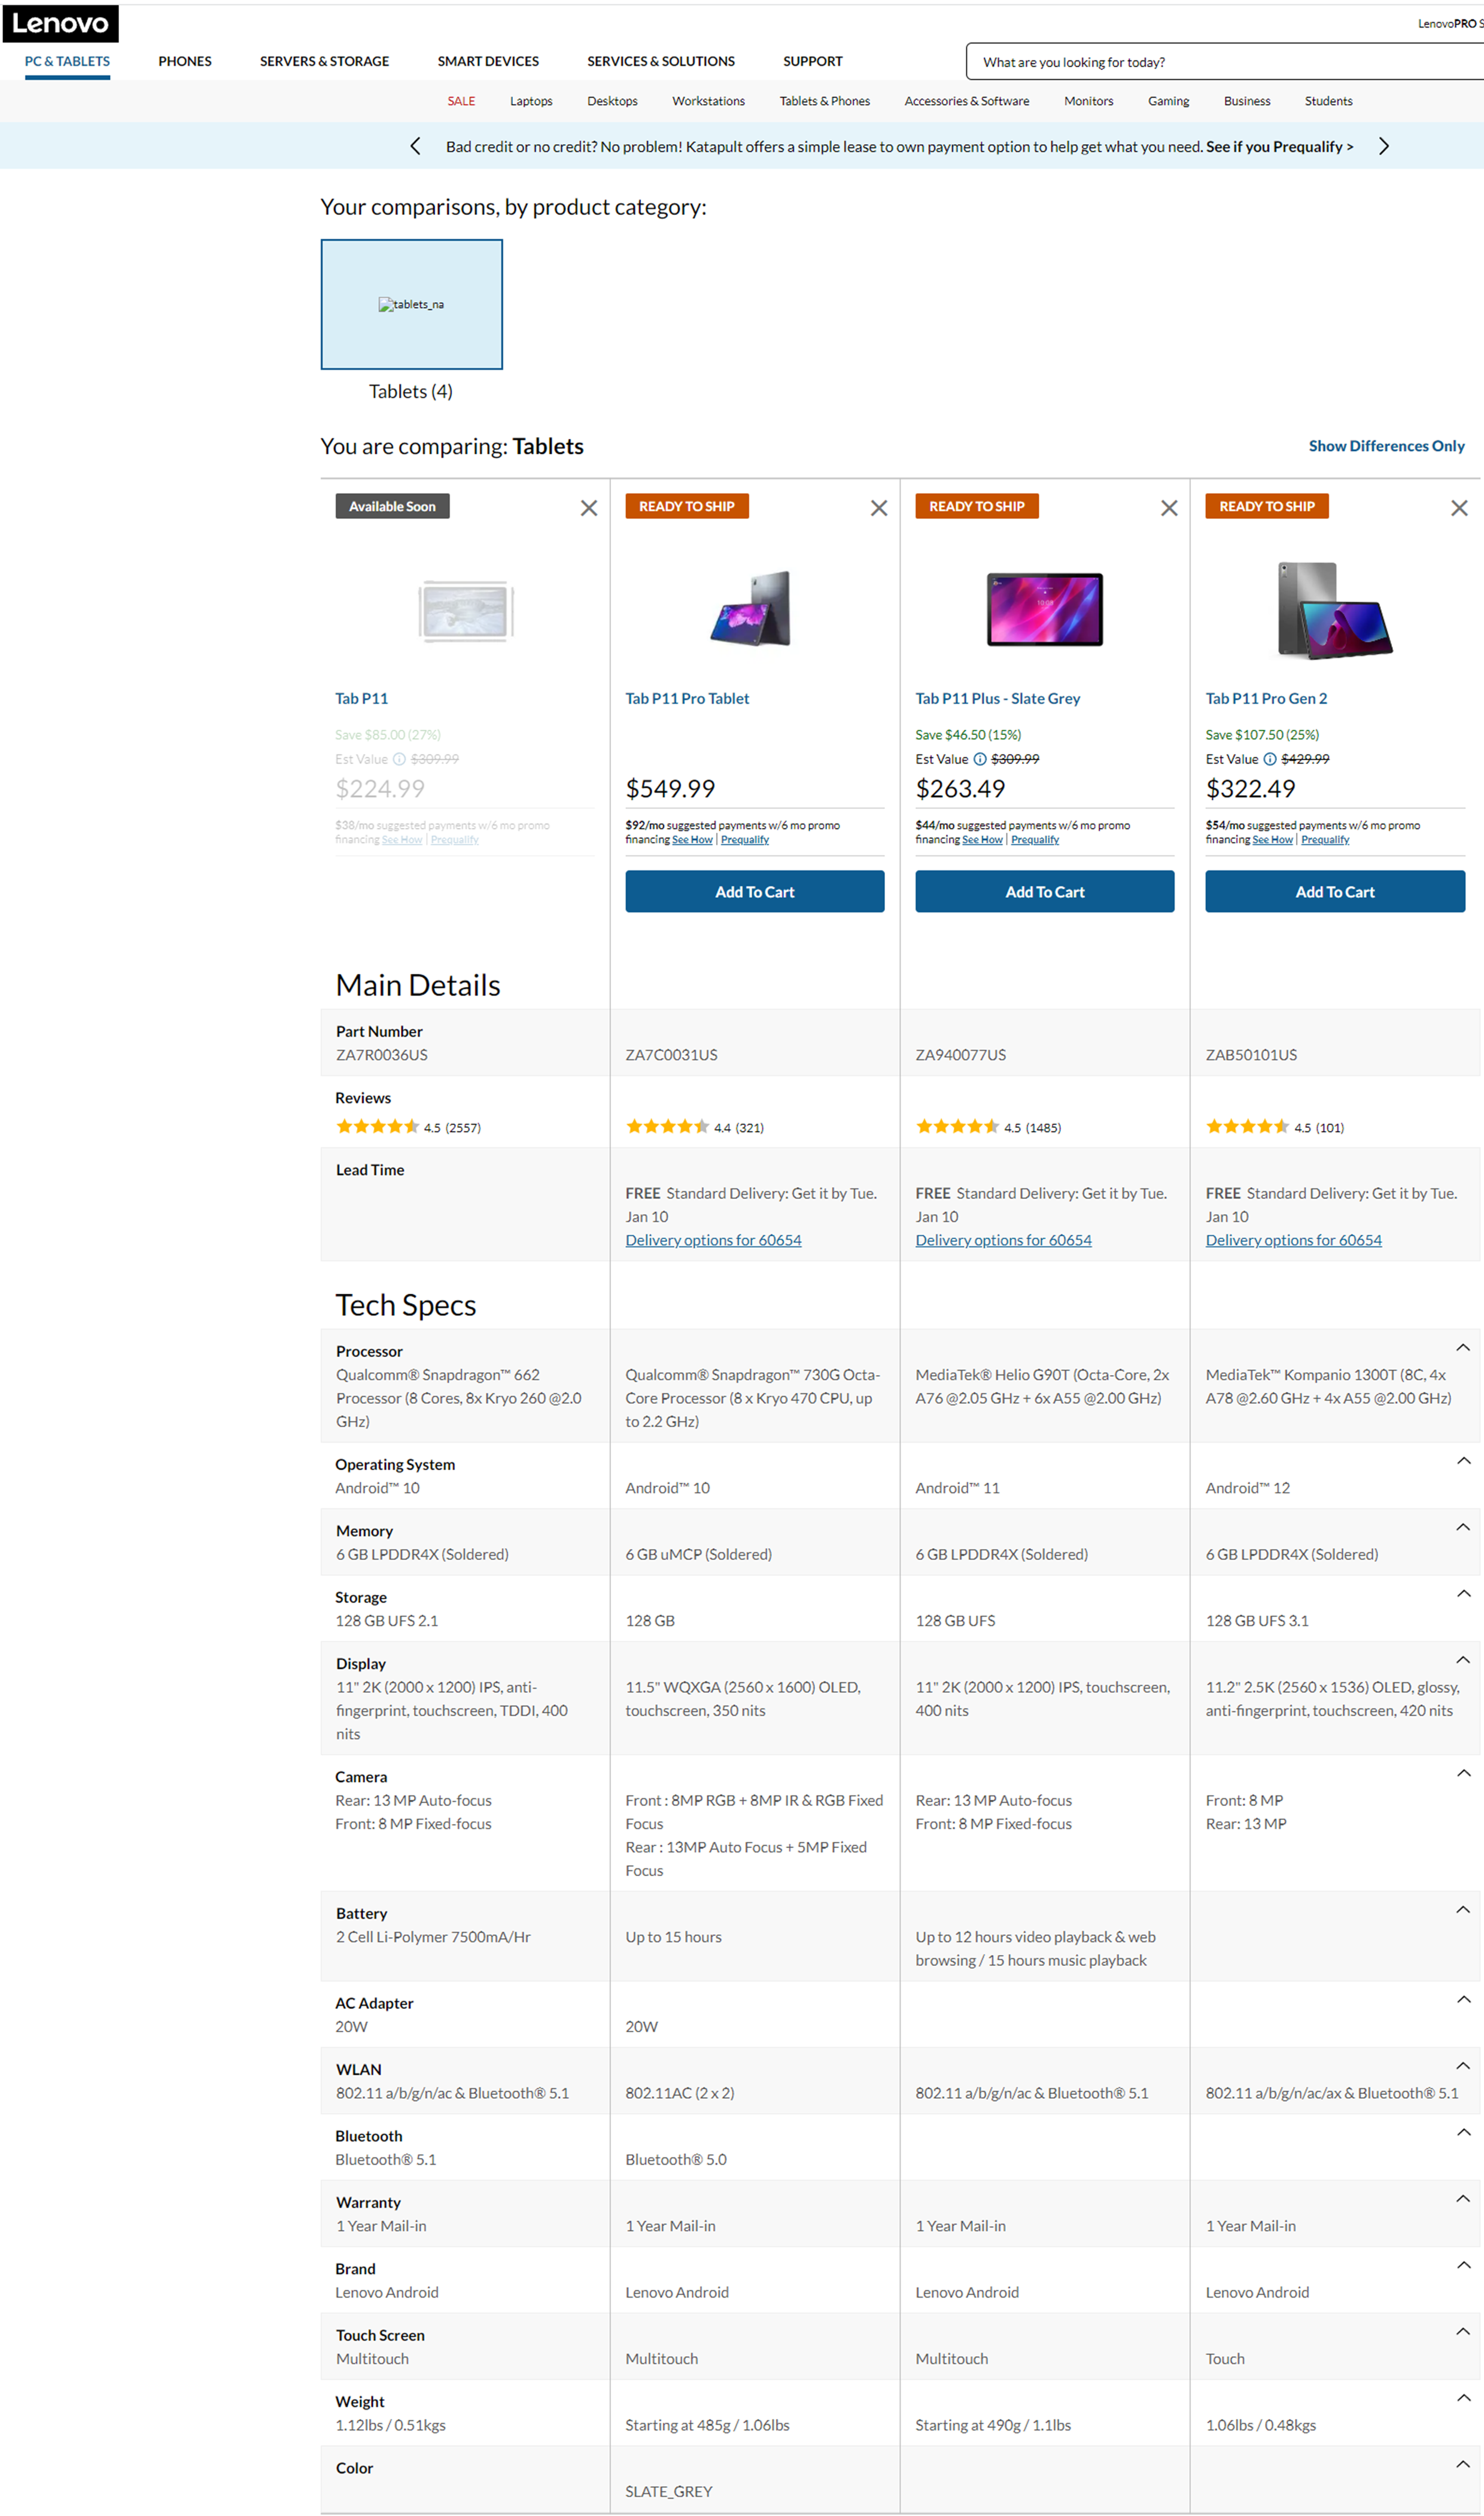Viewport: 1484px width, 2516px height.
Task: Add Tab P11 Pro Gen 2 to cart
Action: click(1335, 891)
